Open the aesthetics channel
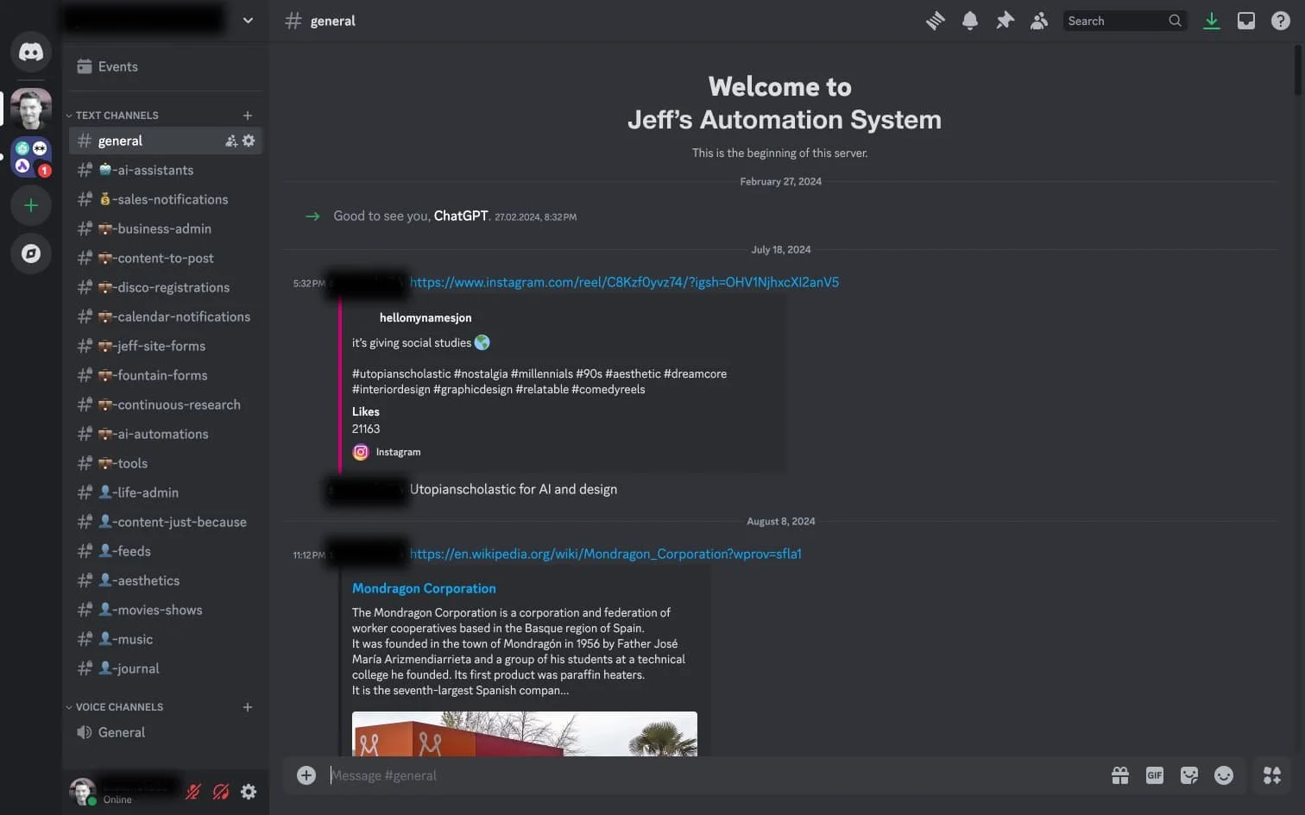This screenshot has height=815, width=1305. [166, 580]
